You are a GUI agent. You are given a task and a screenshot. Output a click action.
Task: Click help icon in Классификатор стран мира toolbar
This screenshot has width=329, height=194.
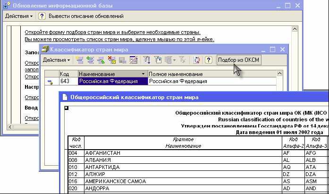[x=207, y=60]
